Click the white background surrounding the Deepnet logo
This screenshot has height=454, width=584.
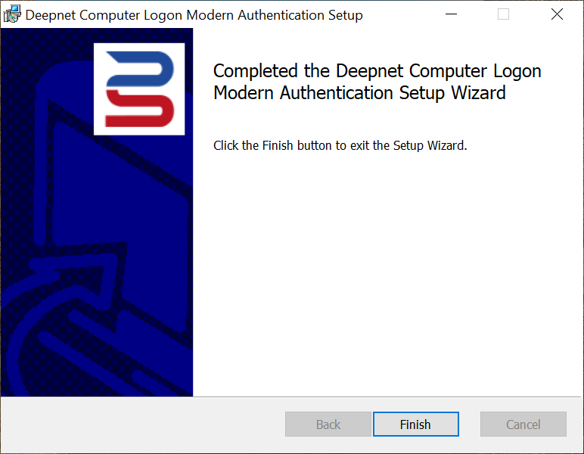pos(100,127)
